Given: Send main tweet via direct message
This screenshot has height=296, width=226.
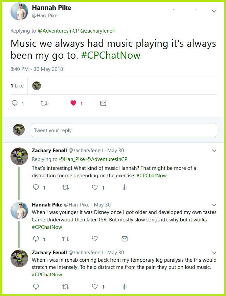Looking at the screenshot, I should point(103,103).
